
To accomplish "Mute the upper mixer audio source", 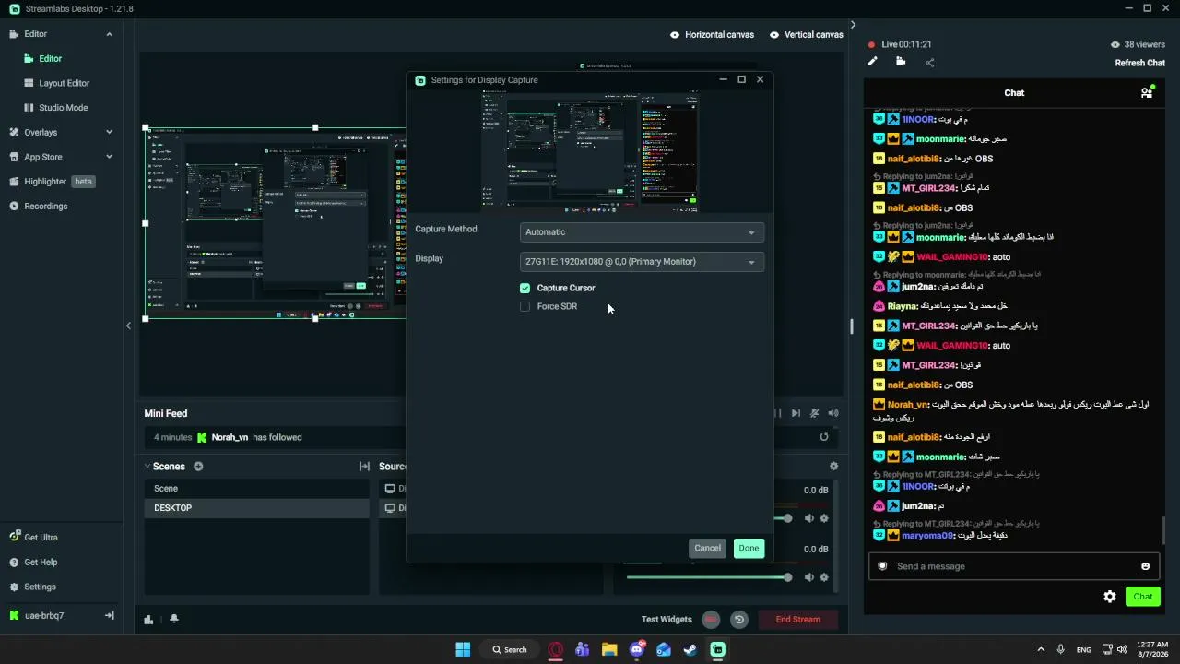I will 808,518.
